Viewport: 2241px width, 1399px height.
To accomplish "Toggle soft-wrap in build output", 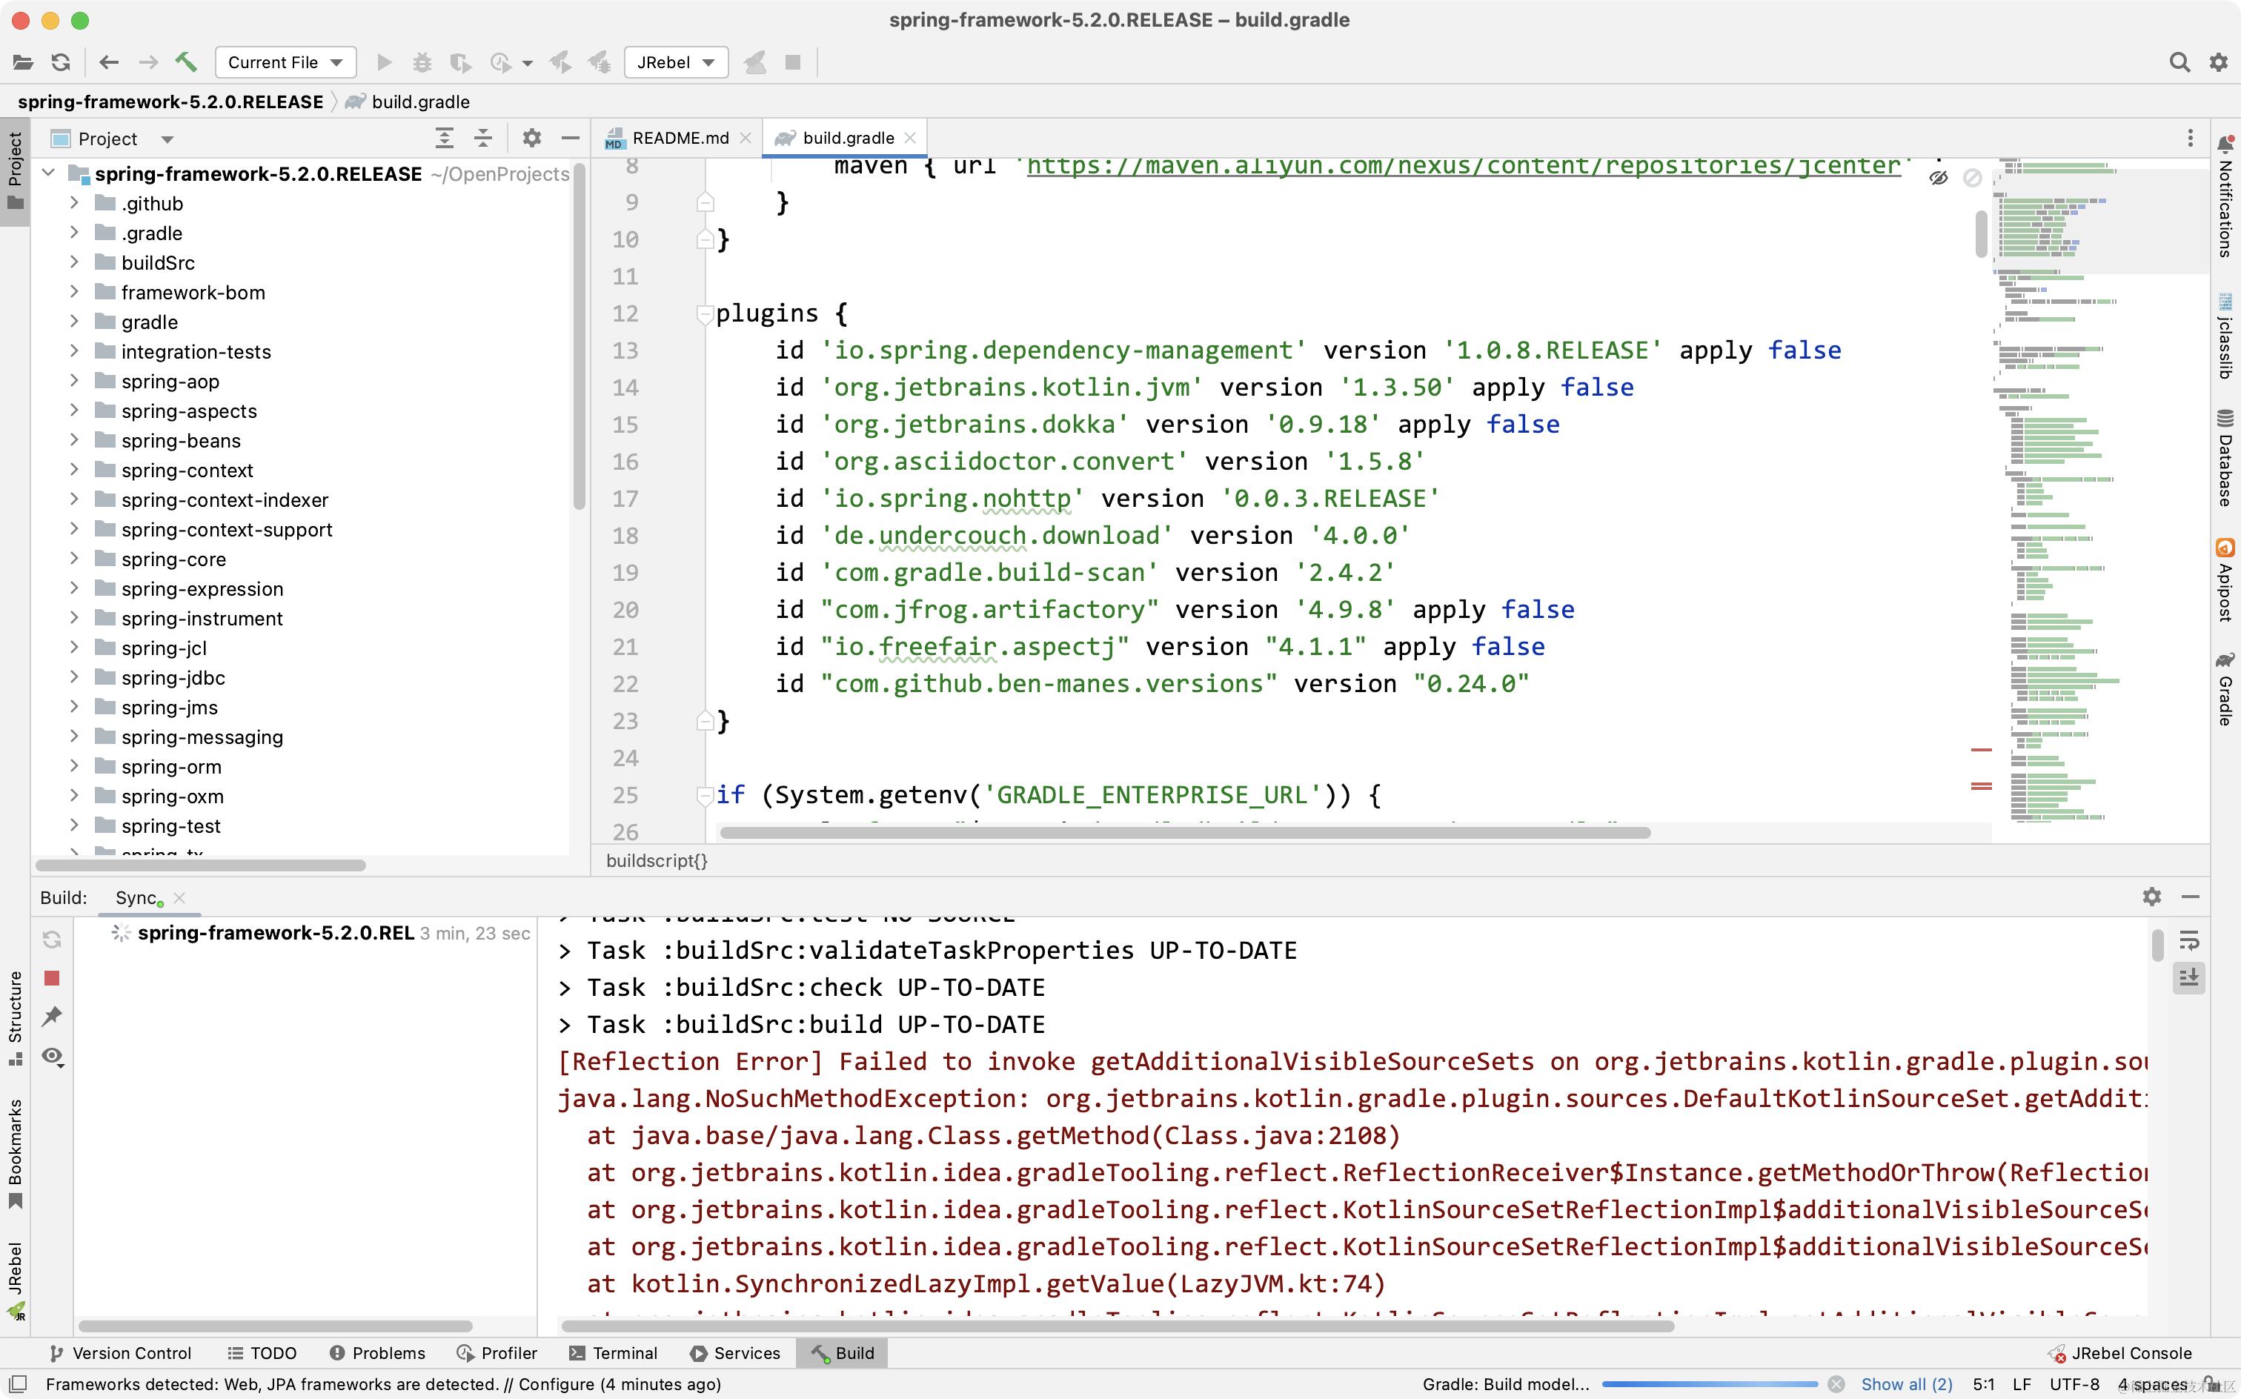I will 2188,941.
